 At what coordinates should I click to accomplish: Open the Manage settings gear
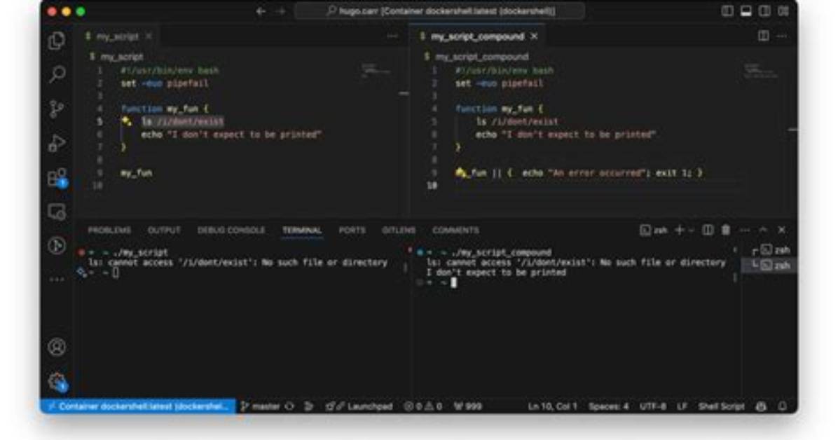(x=57, y=382)
